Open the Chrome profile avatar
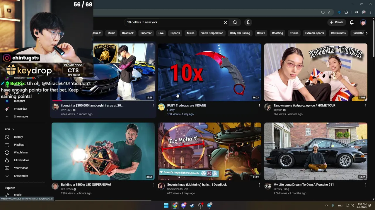Screen dimensions: 375x210 [x=364, y=12]
